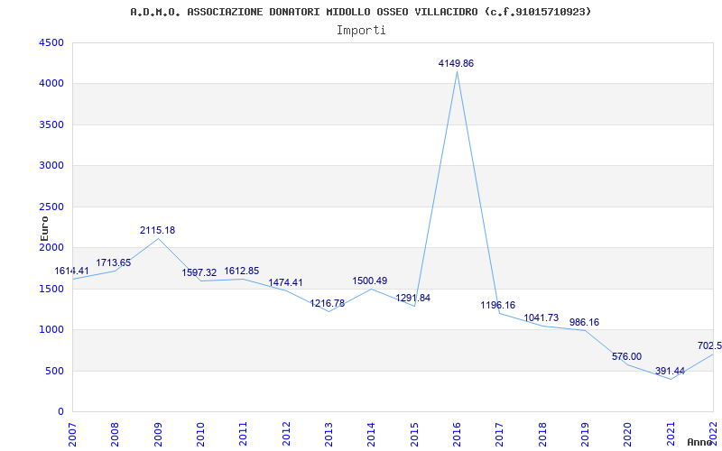722x451 pixels.
Task: Click the 2020 year label
Action: tap(627, 434)
